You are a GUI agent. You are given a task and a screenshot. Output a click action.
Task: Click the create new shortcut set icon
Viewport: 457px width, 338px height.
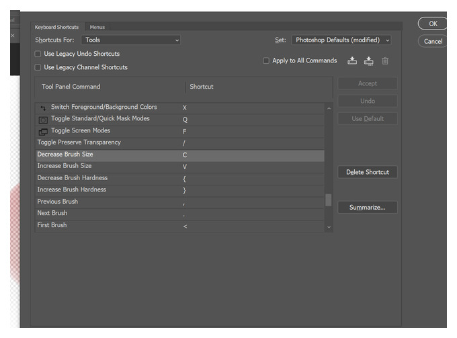pyautogui.click(x=369, y=61)
